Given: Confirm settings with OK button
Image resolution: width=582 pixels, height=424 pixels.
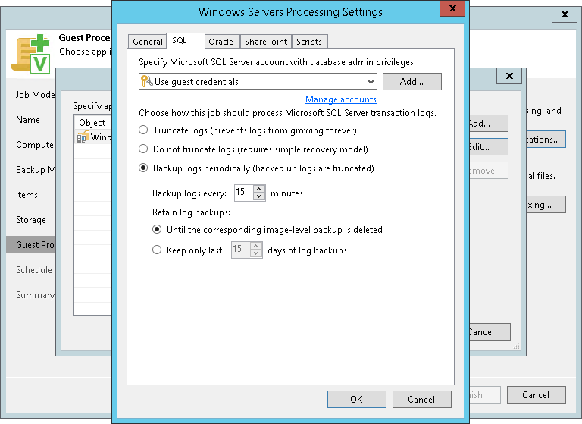Looking at the screenshot, I should pyautogui.click(x=356, y=400).
